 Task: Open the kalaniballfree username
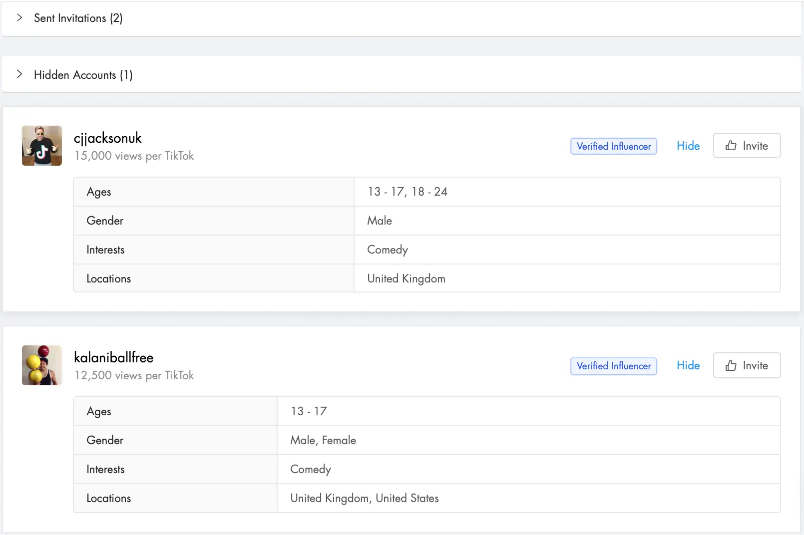click(113, 358)
